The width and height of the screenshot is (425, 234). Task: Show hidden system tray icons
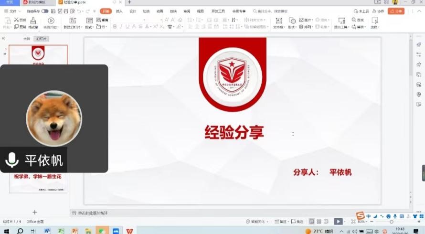pyautogui.click(x=341, y=231)
